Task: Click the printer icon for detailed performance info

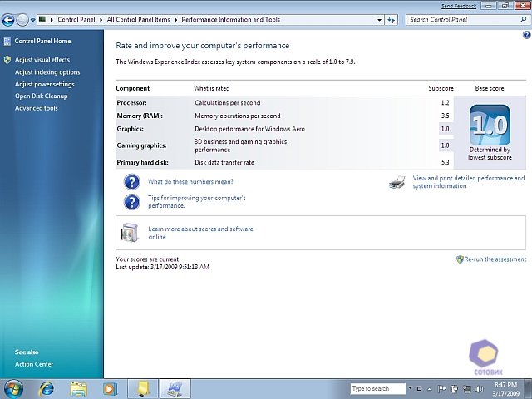Action: (397, 182)
